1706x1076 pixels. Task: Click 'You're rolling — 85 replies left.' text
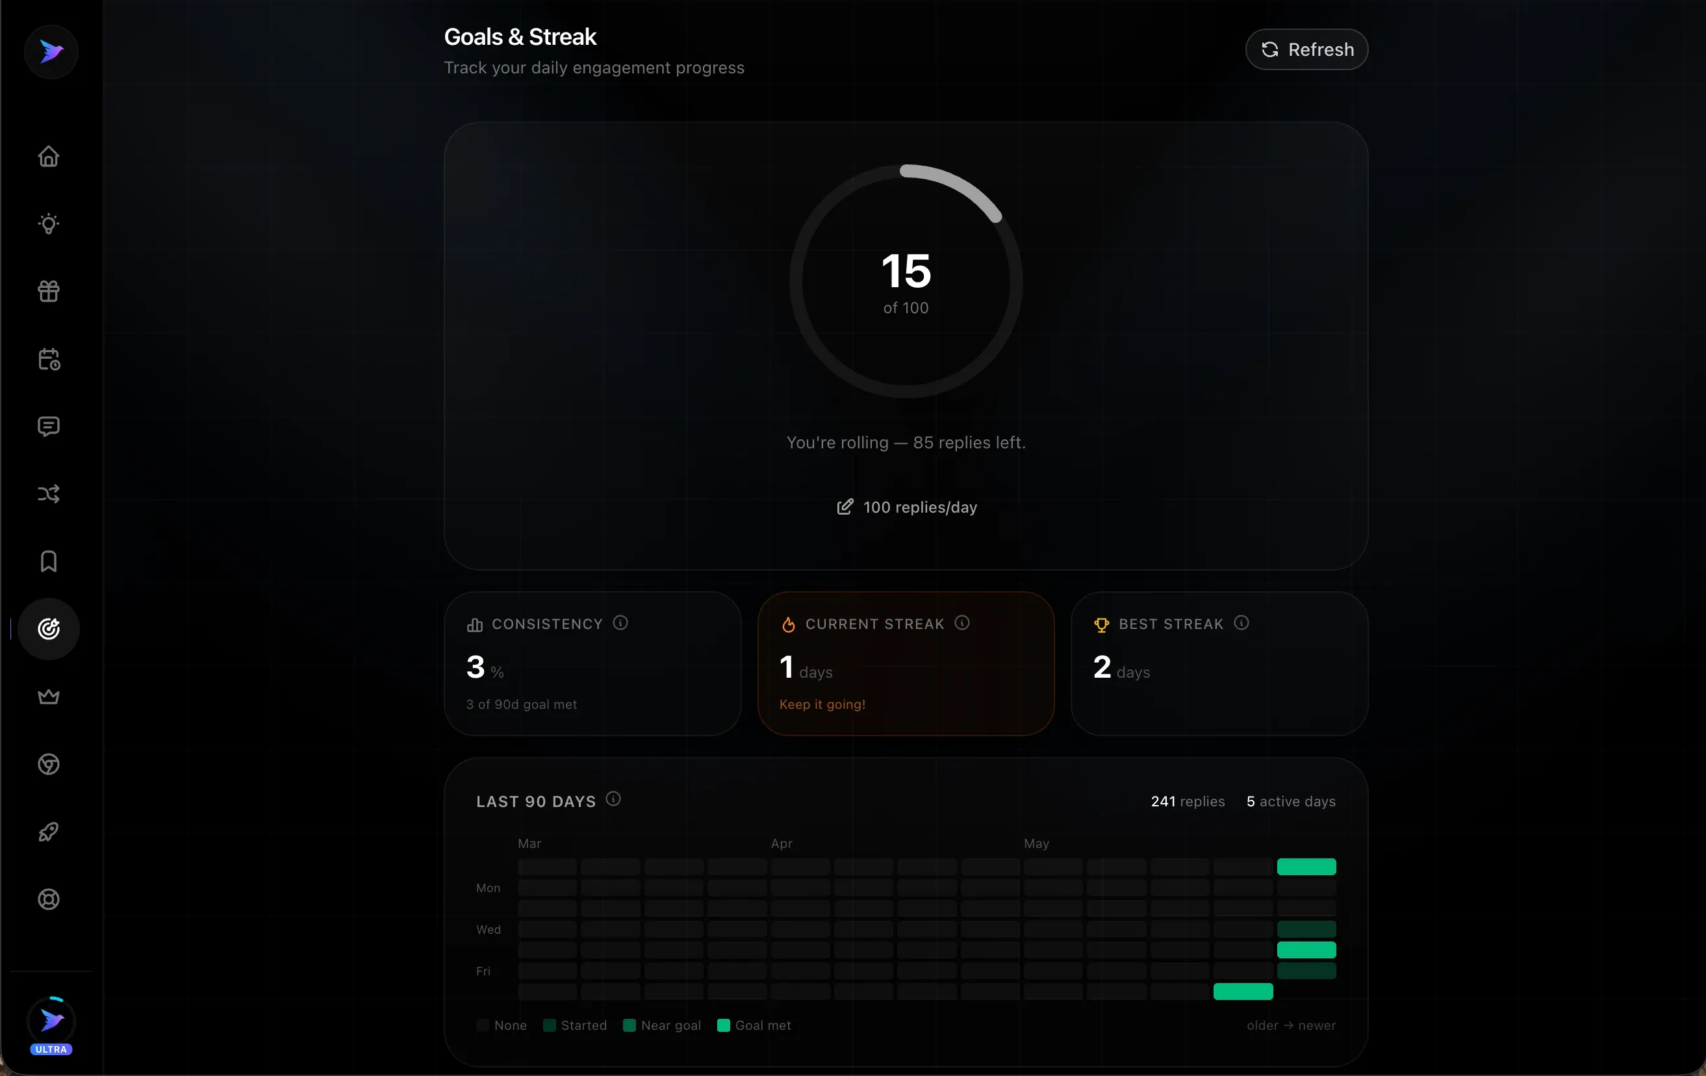pos(906,442)
